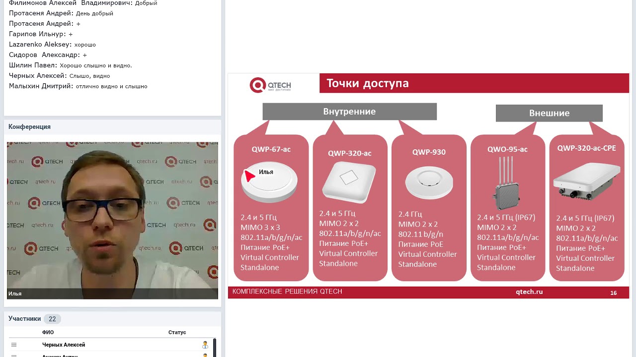Viewport: 636px width, 357px height.
Task: Click КОМПЛЕКСНЫЕ РЕШЕНИЯ QTECH footer text
Action: coord(287,292)
